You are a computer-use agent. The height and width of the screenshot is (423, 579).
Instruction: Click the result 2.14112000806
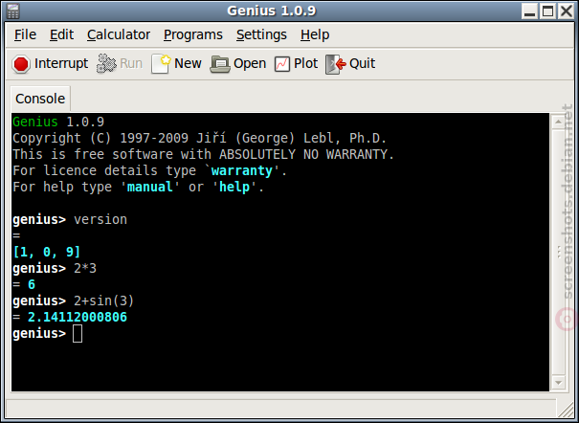78,317
